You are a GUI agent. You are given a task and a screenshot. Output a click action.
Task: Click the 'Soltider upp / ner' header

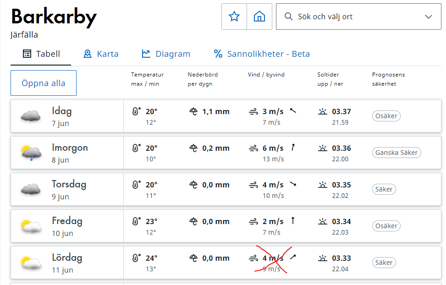coord(330,79)
